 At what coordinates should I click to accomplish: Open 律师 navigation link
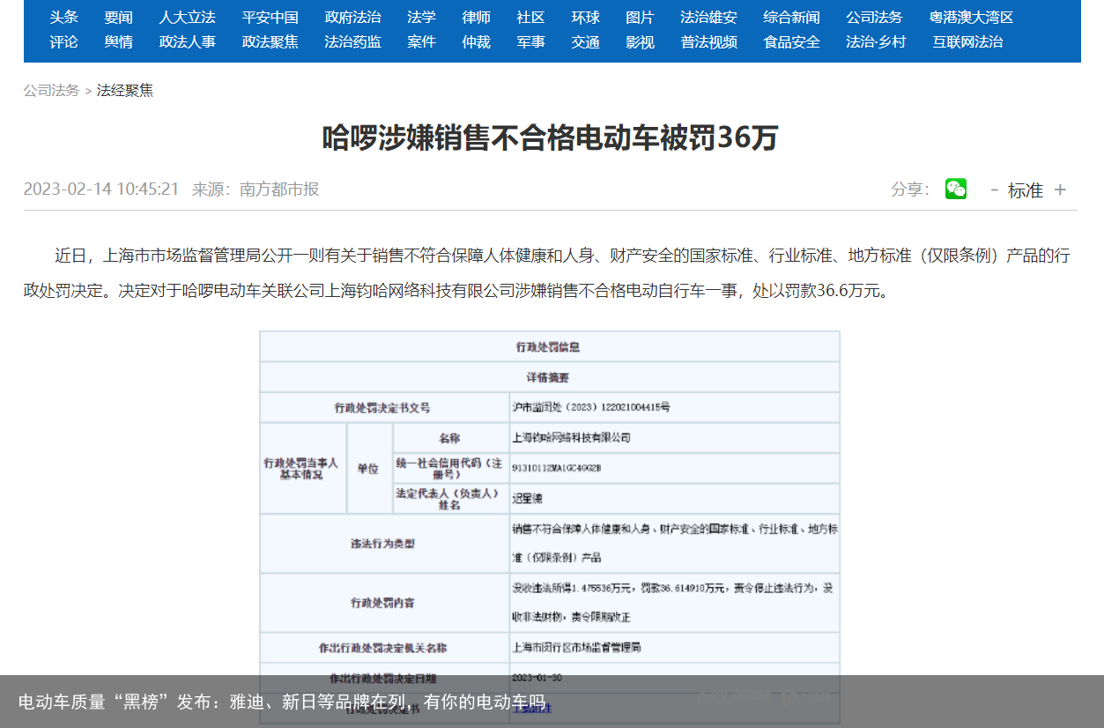476,17
